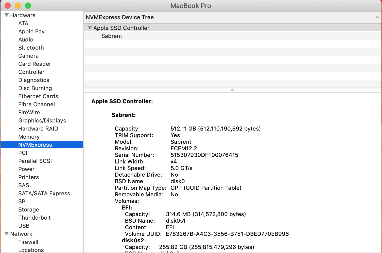The height and width of the screenshot is (253, 382).
Task: Select Graphics/Displays in sidebar
Action: pyautogui.click(x=42, y=120)
